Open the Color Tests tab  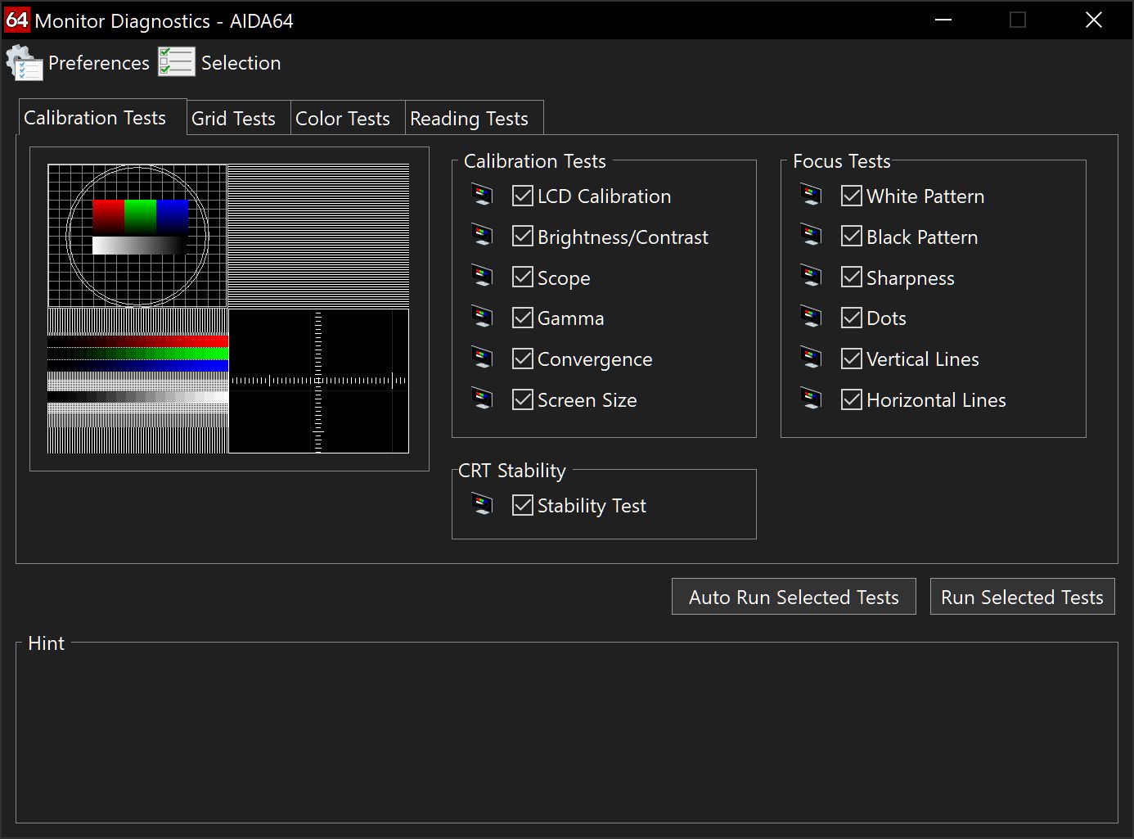(x=342, y=119)
